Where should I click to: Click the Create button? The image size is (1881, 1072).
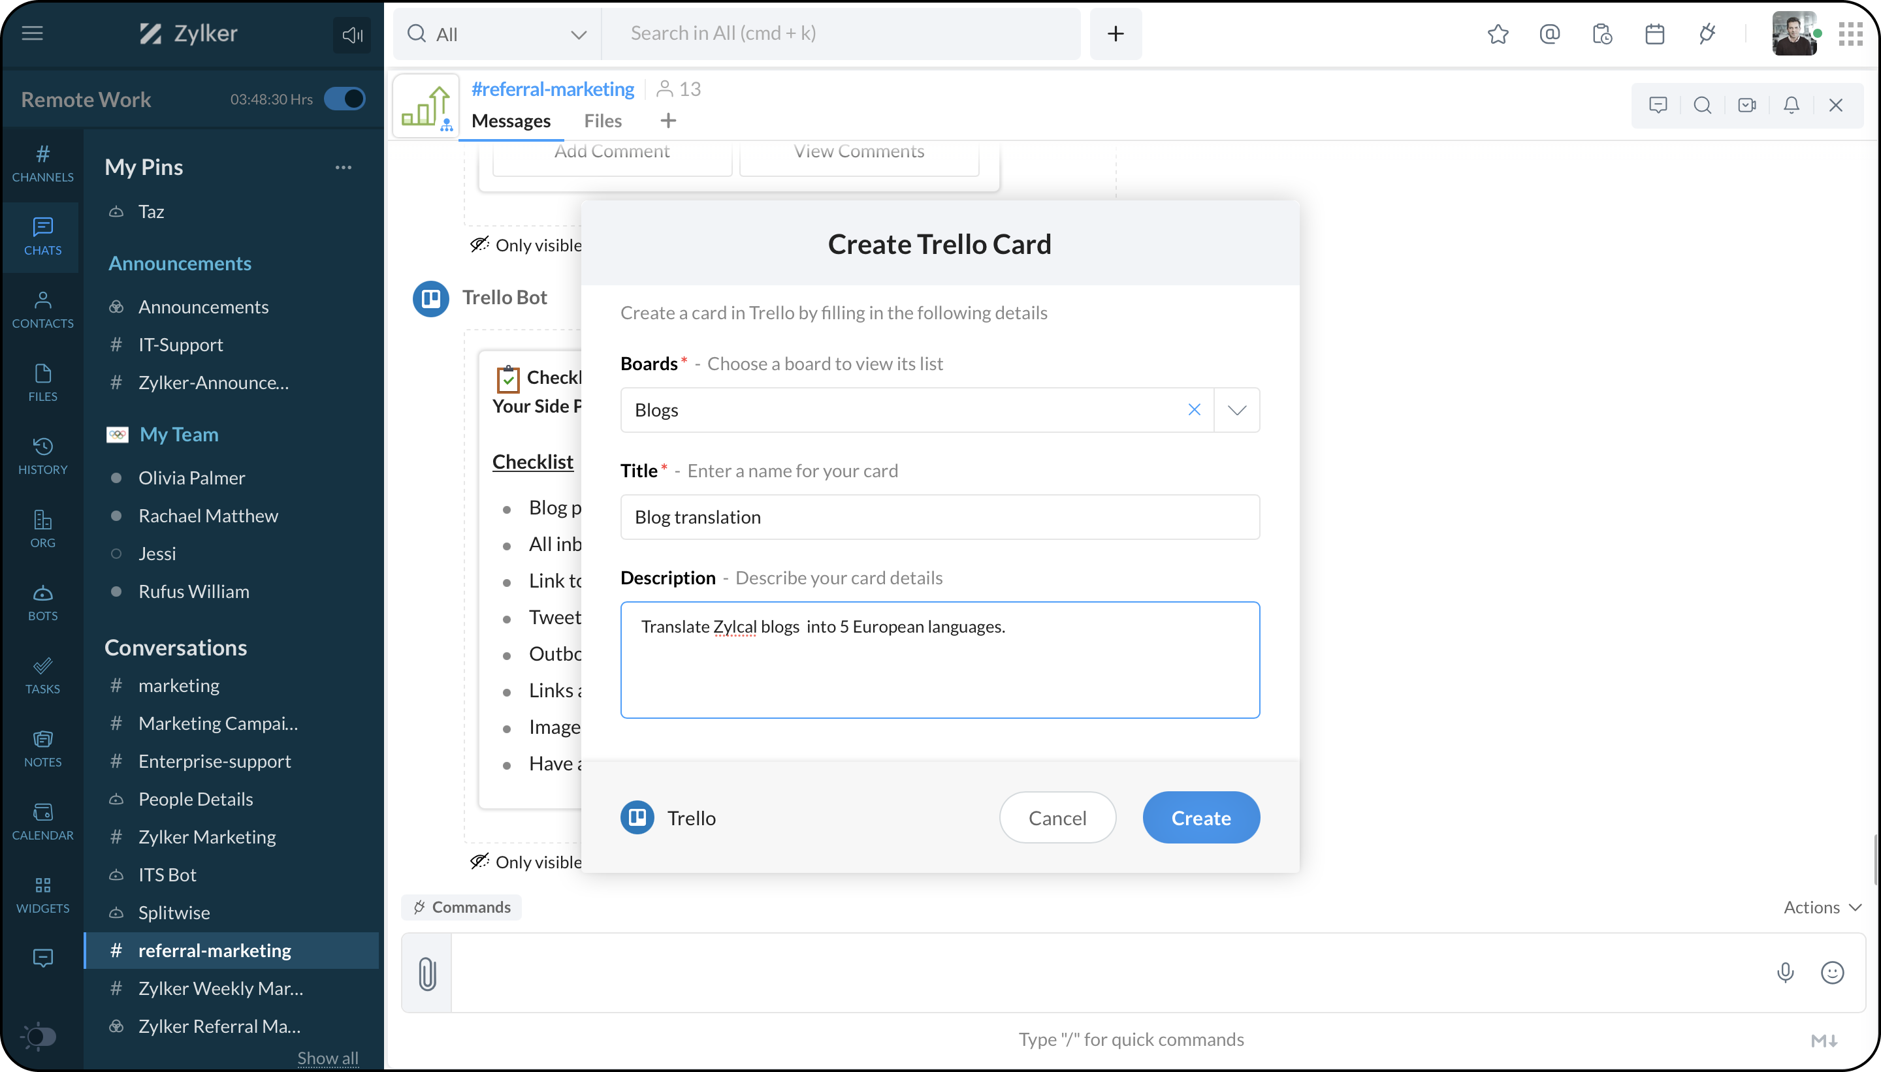[1200, 818]
